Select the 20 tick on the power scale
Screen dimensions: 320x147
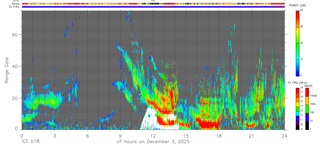click(x=301, y=43)
